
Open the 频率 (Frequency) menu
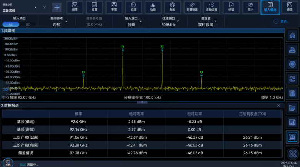[x=75, y=7]
